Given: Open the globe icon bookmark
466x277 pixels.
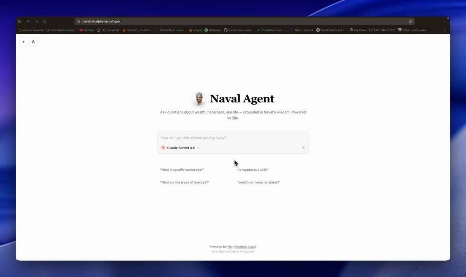Looking at the screenshot, I should click(x=99, y=30).
